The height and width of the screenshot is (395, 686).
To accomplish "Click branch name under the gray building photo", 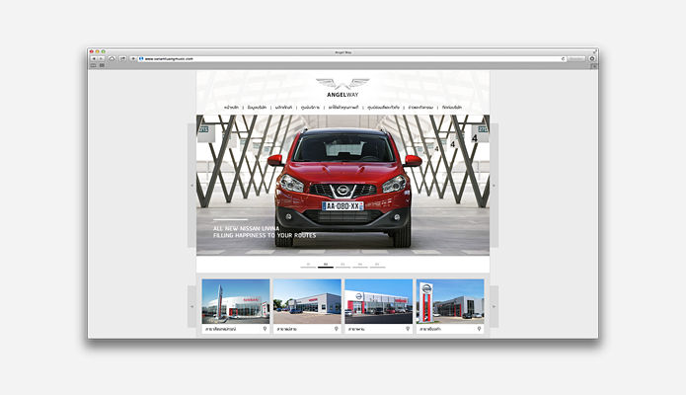I will pos(286,329).
